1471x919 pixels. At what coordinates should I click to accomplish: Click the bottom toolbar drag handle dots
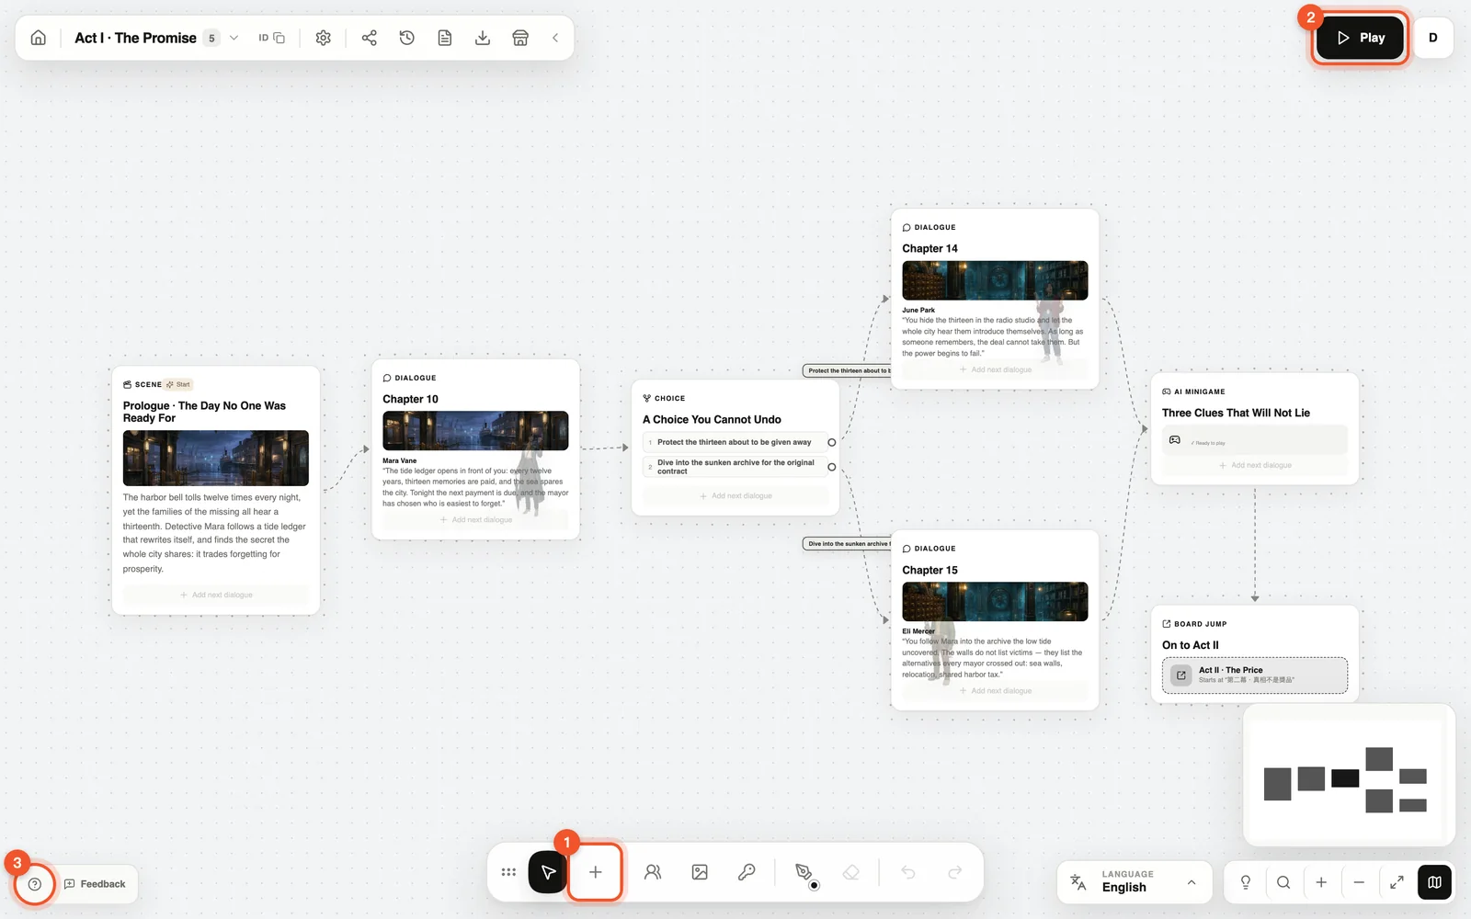tap(508, 872)
